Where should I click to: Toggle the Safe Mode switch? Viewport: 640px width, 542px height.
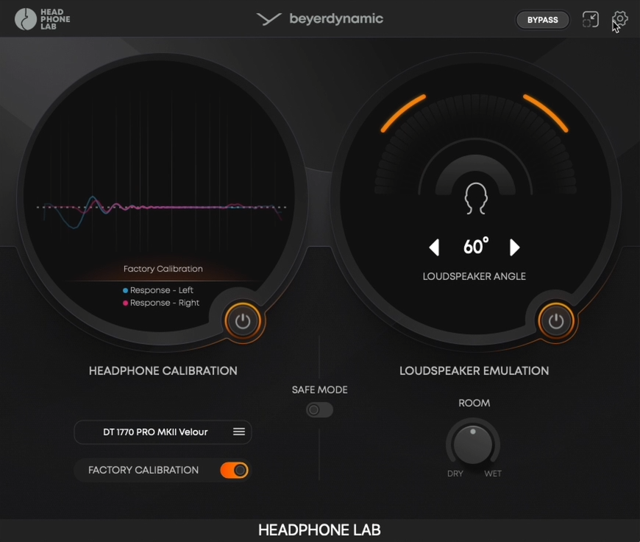[x=319, y=409]
